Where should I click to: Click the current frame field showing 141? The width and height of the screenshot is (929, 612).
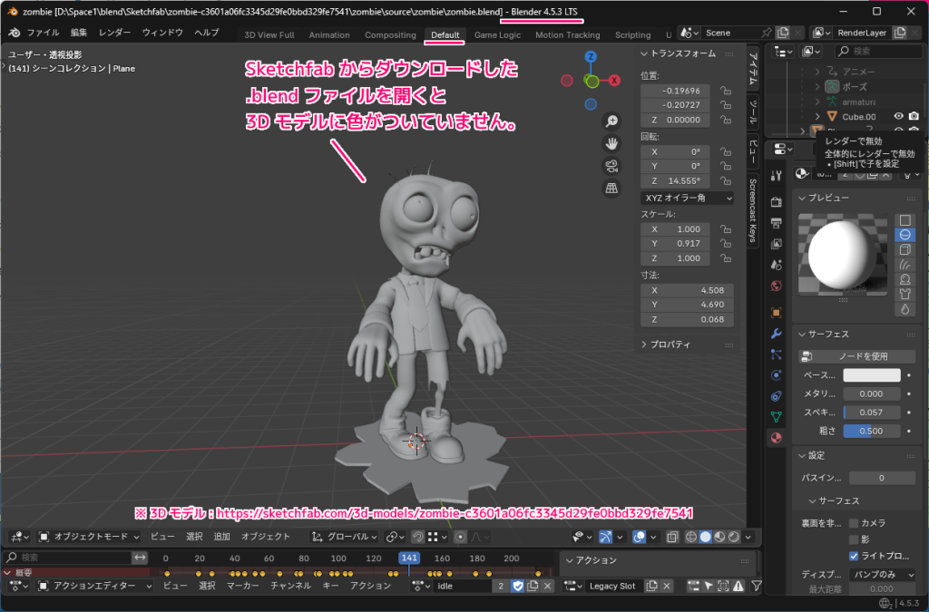[408, 559]
